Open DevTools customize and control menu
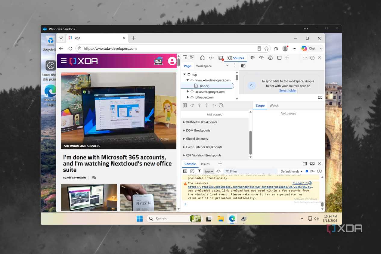The image size is (381, 254). (x=305, y=58)
